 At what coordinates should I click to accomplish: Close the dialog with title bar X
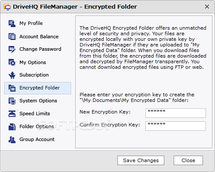pyautogui.click(x=207, y=6)
